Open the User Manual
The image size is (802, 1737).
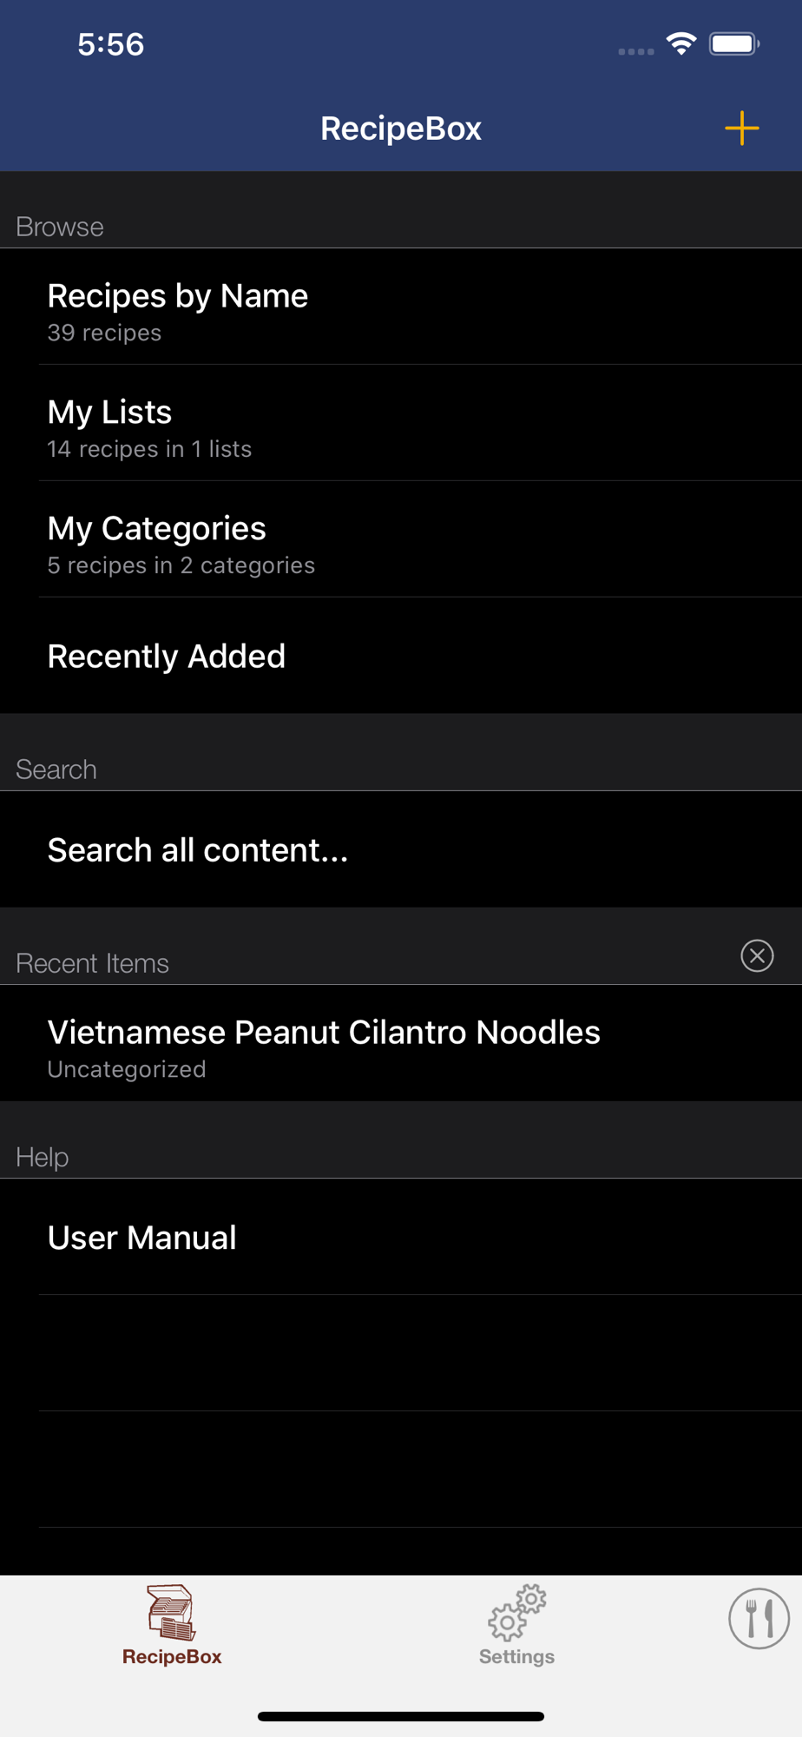(401, 1237)
